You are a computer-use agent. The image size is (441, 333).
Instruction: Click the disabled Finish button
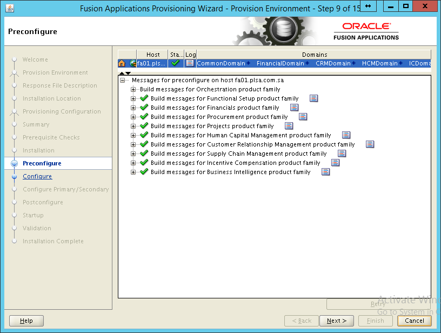pos(376,321)
